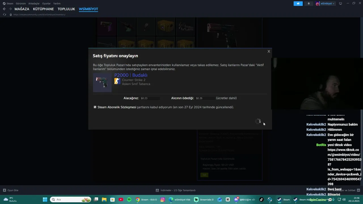Open Task View on the taskbar
The width and height of the screenshot is (363, 204).
pyautogui.click(x=96, y=199)
